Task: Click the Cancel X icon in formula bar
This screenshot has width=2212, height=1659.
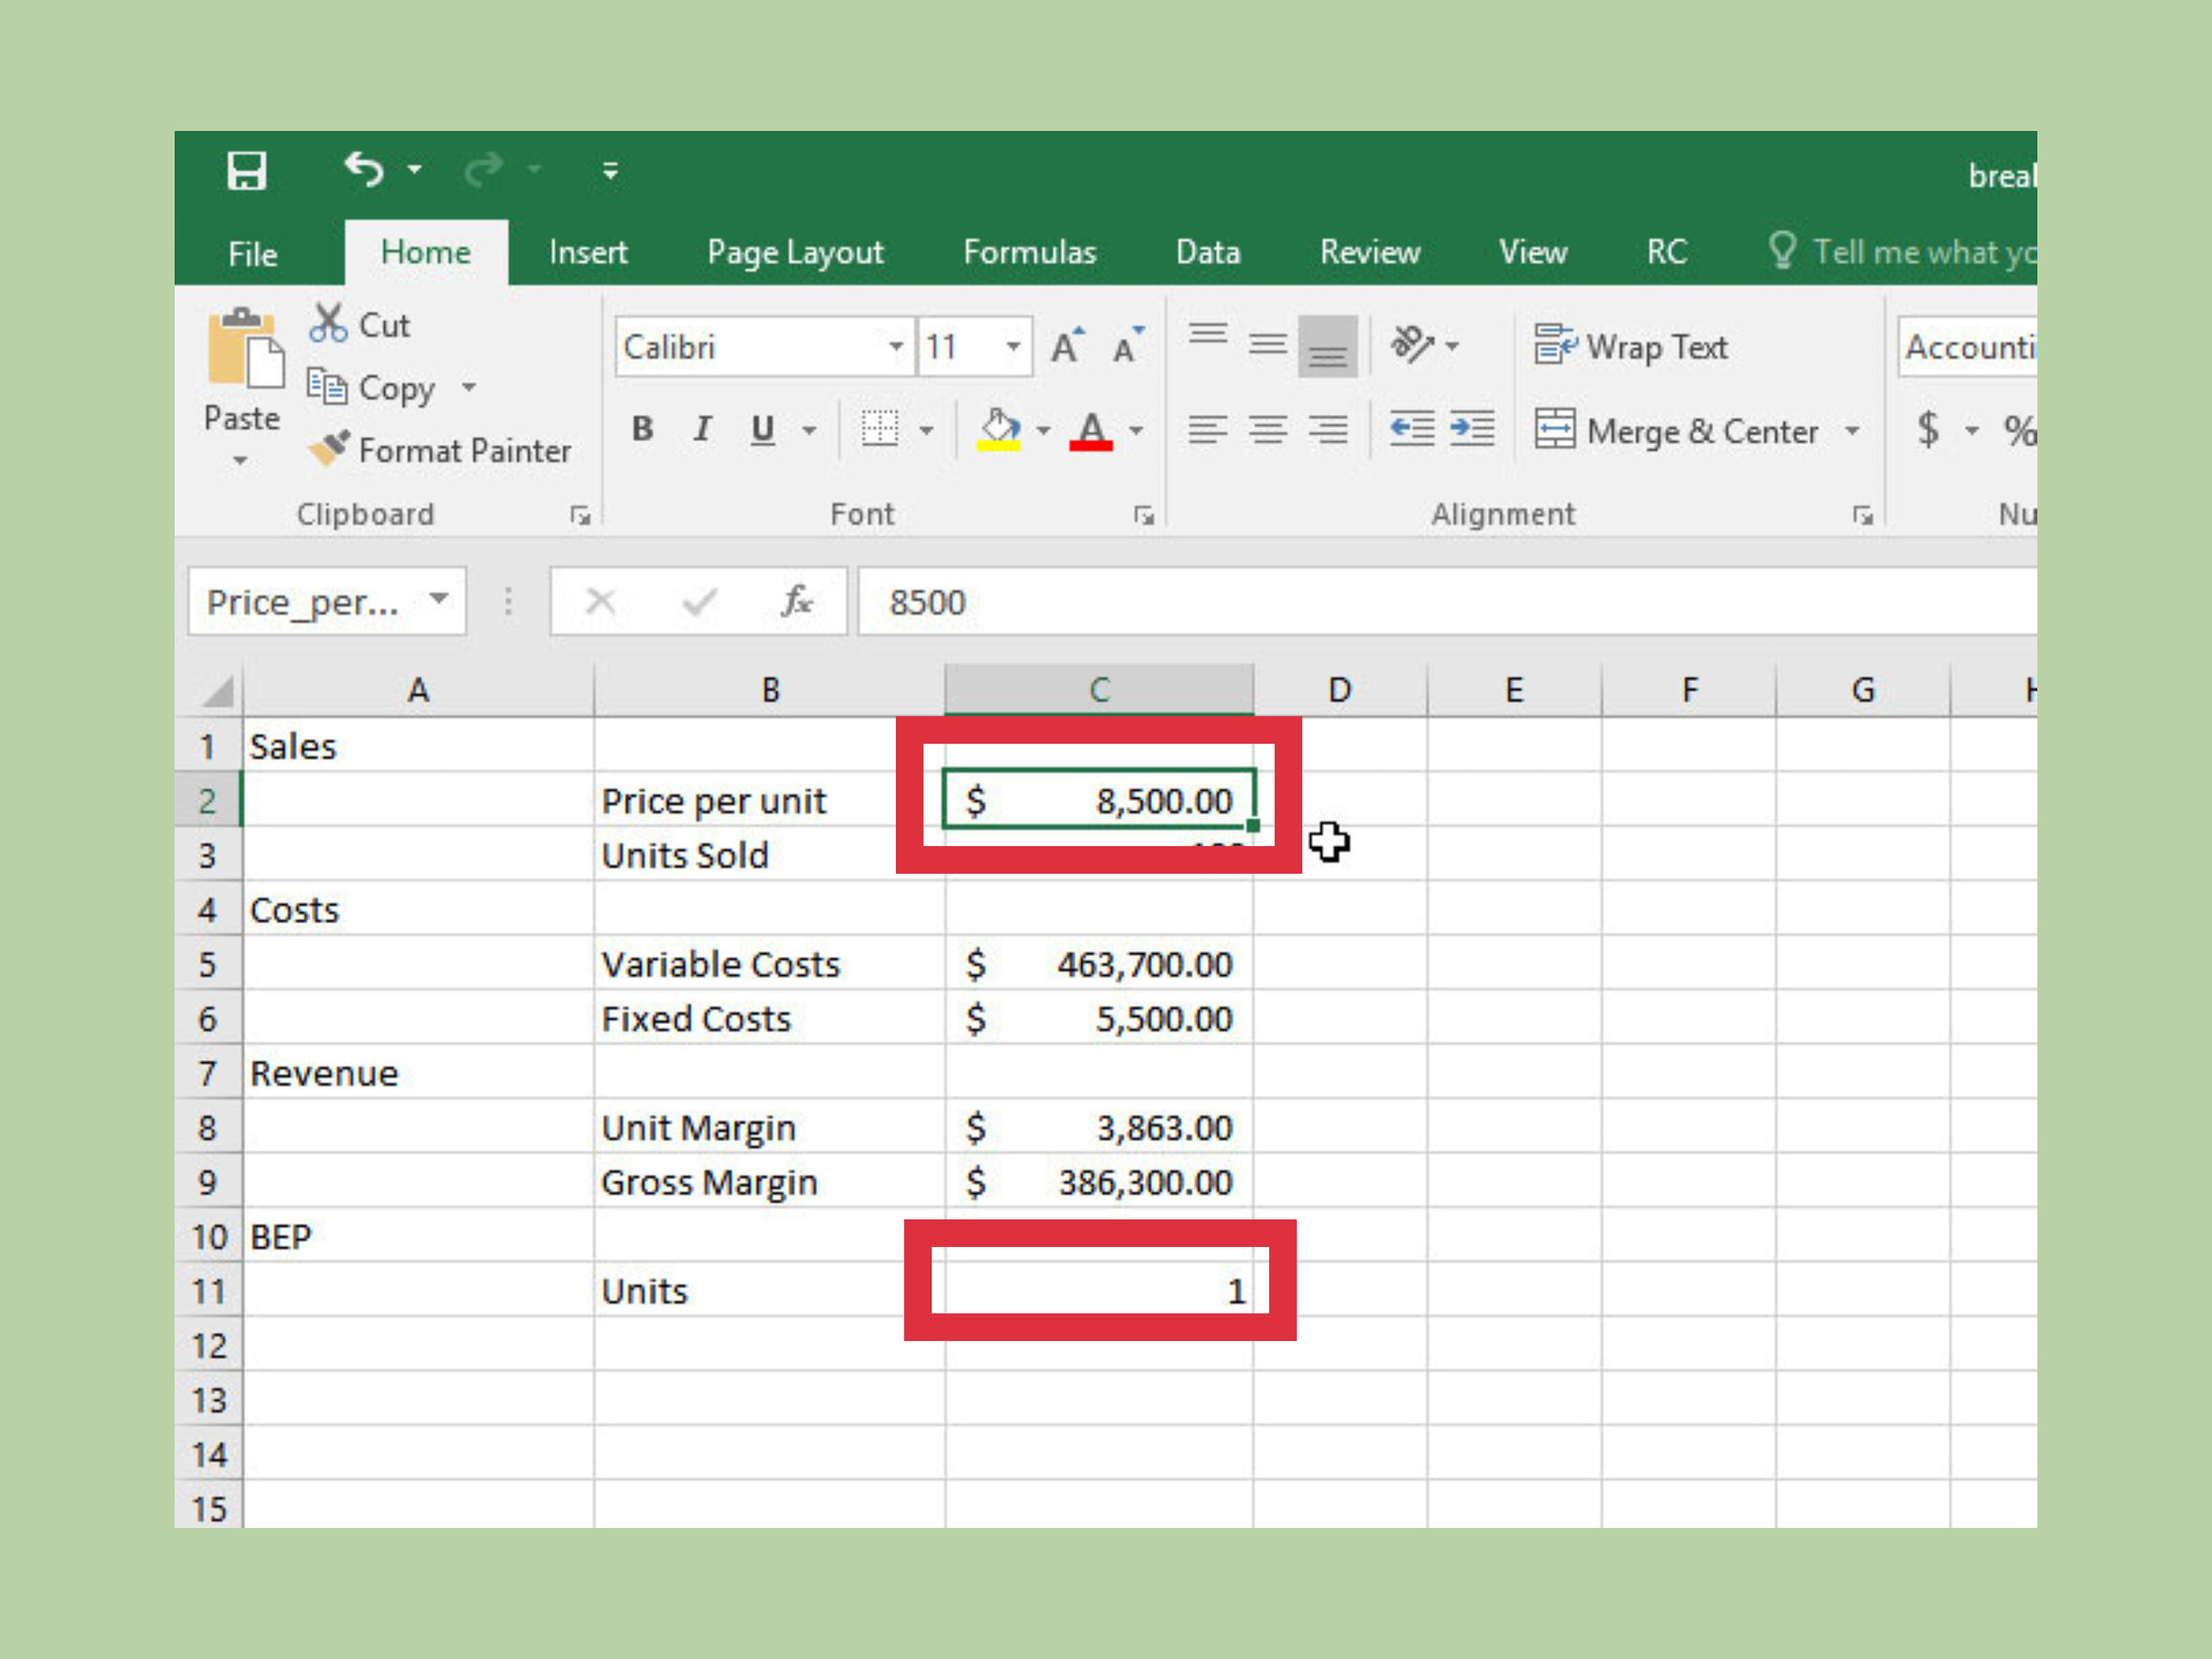Action: [x=600, y=601]
